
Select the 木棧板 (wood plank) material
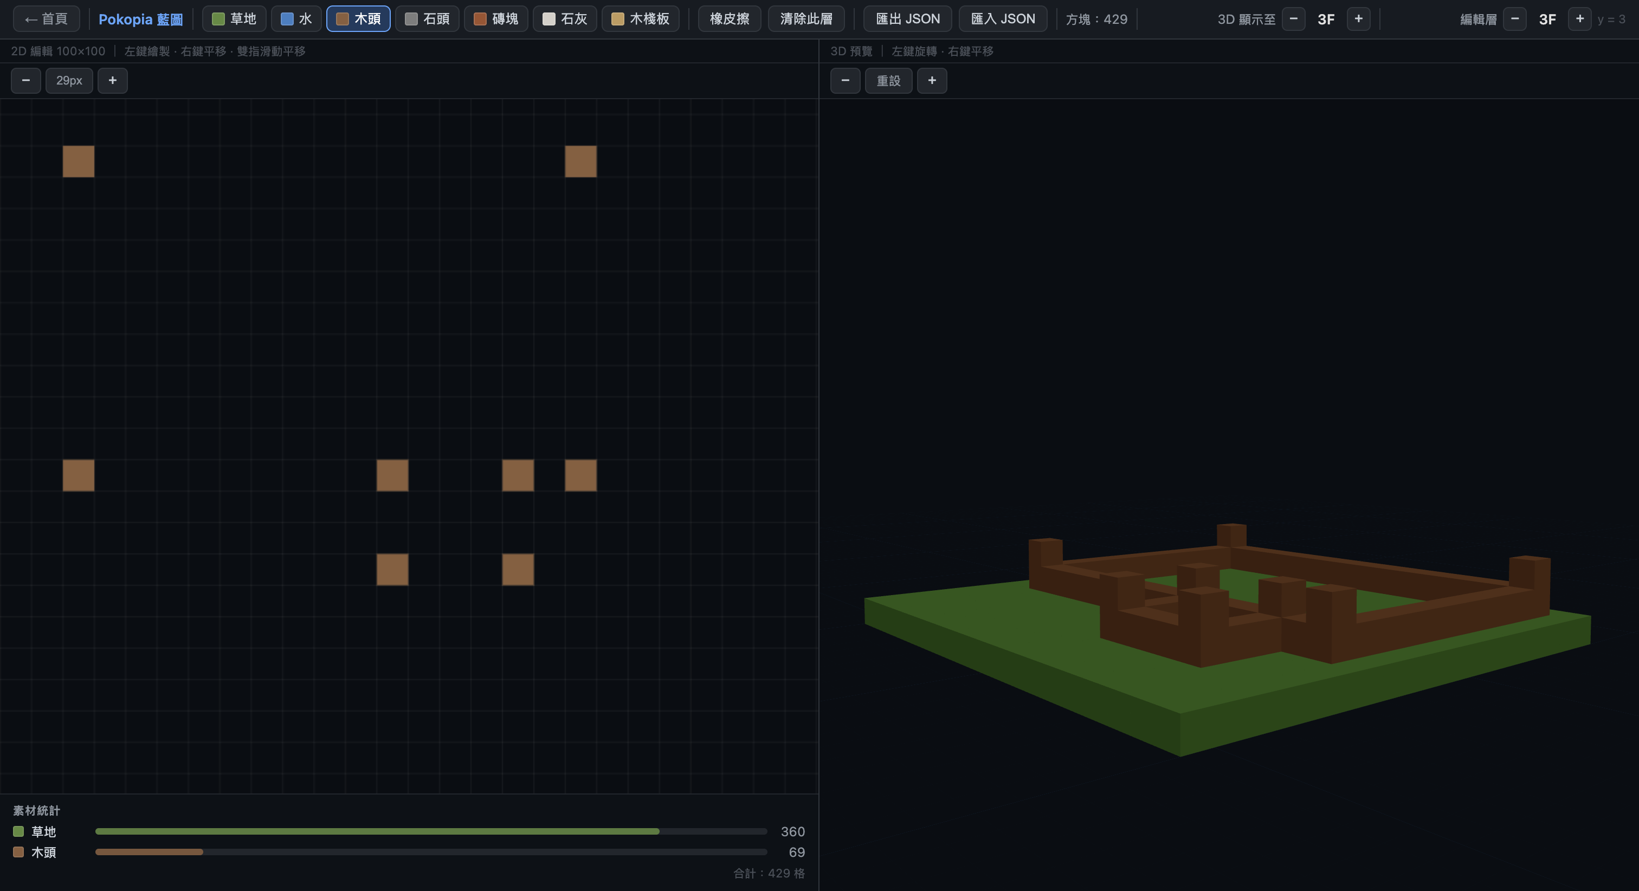coord(640,18)
